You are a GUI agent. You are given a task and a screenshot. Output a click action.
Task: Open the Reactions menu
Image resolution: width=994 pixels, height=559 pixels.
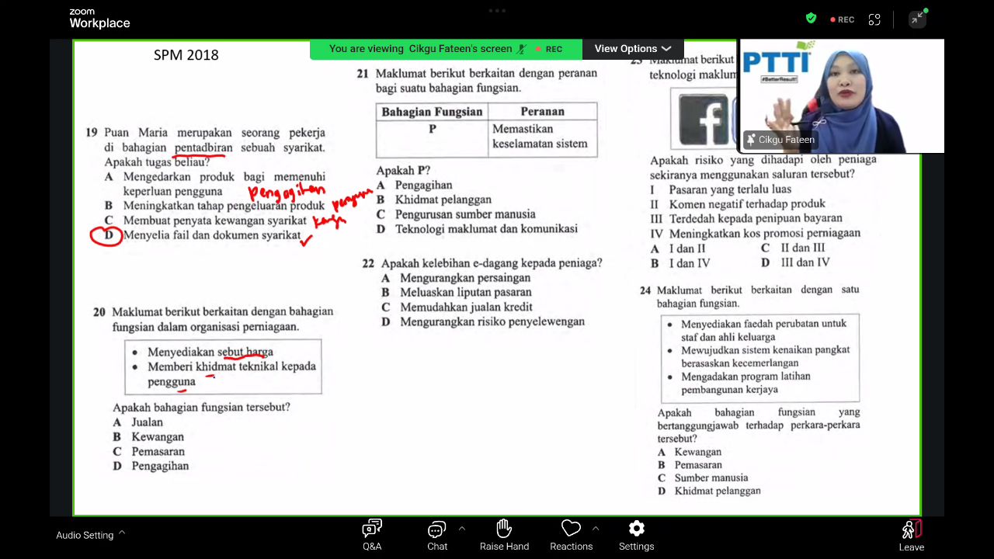571,535
